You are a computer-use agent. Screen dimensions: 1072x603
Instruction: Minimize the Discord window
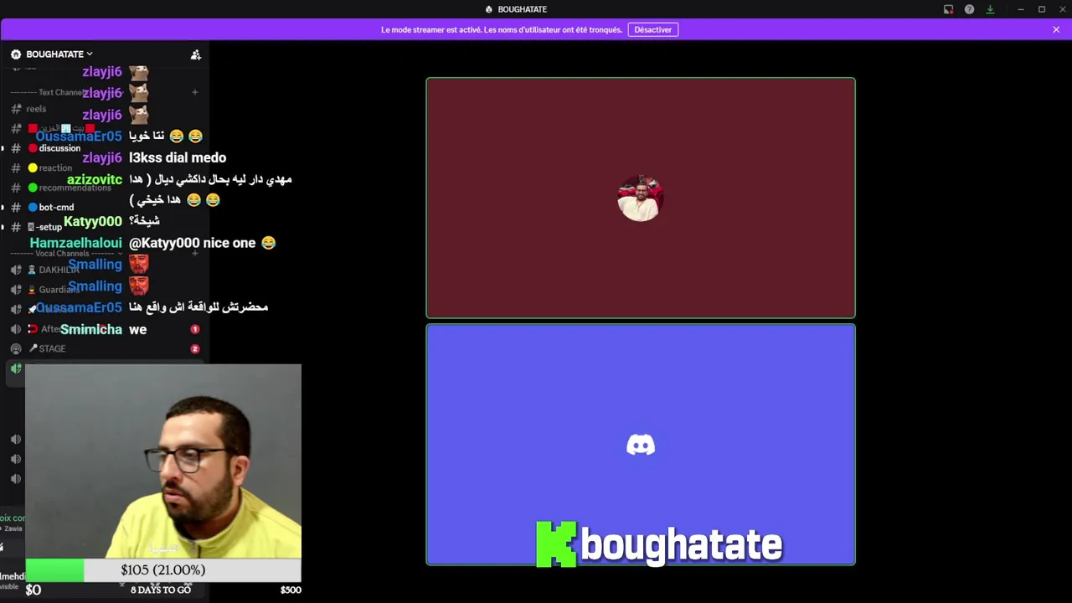1020,9
